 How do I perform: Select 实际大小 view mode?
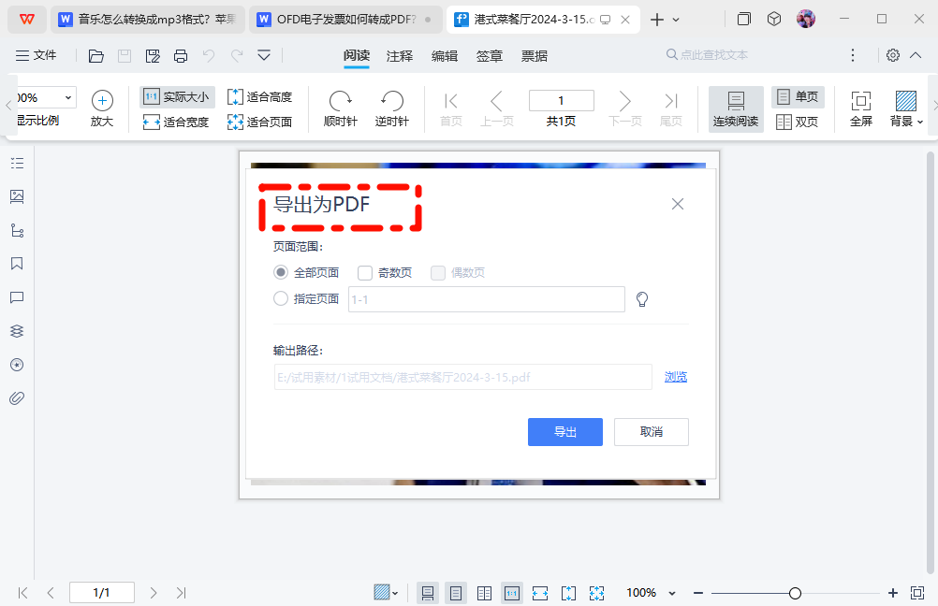point(177,97)
